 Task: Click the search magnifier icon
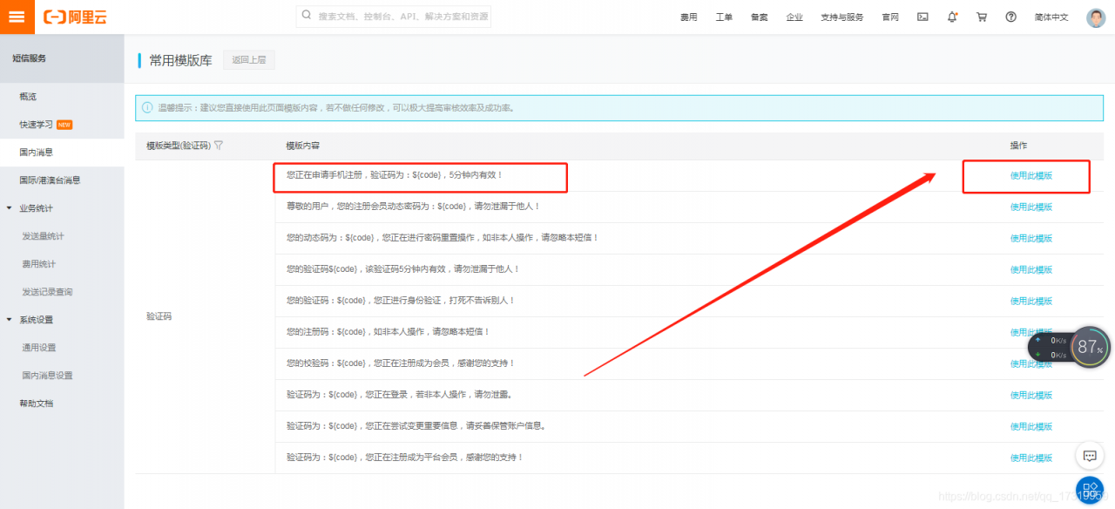click(x=307, y=16)
